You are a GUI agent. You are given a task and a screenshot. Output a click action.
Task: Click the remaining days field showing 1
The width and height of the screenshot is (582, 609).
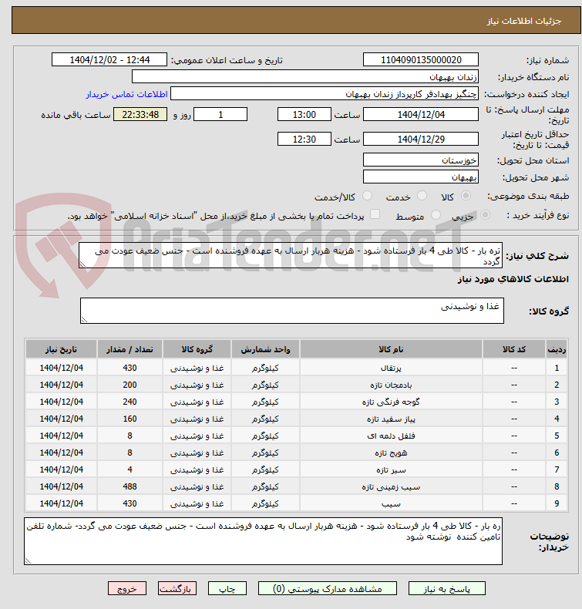[220, 115]
